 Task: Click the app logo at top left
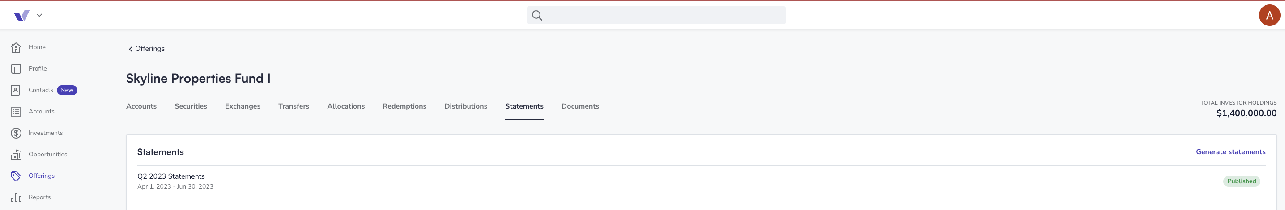tap(21, 16)
